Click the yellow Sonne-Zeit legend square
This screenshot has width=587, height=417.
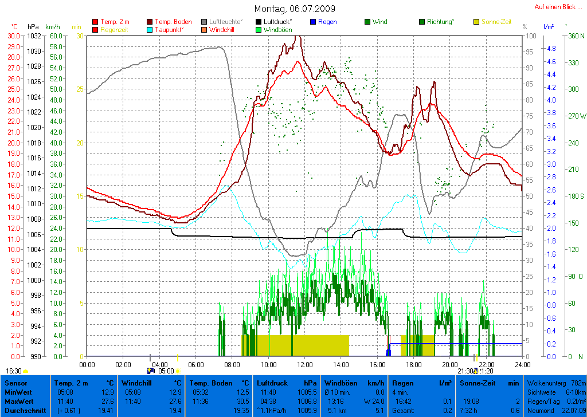tap(477, 22)
